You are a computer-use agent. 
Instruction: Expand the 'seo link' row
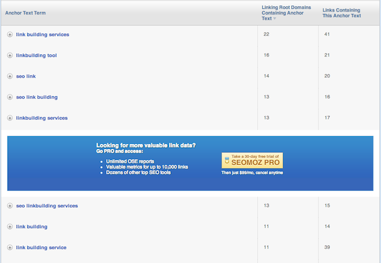(10, 76)
